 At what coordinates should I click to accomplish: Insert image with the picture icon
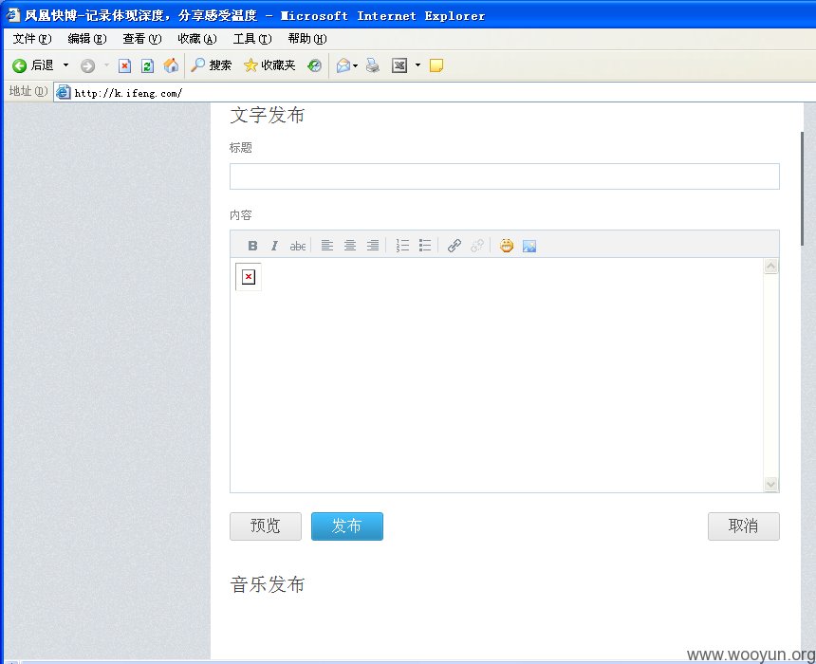pos(529,246)
